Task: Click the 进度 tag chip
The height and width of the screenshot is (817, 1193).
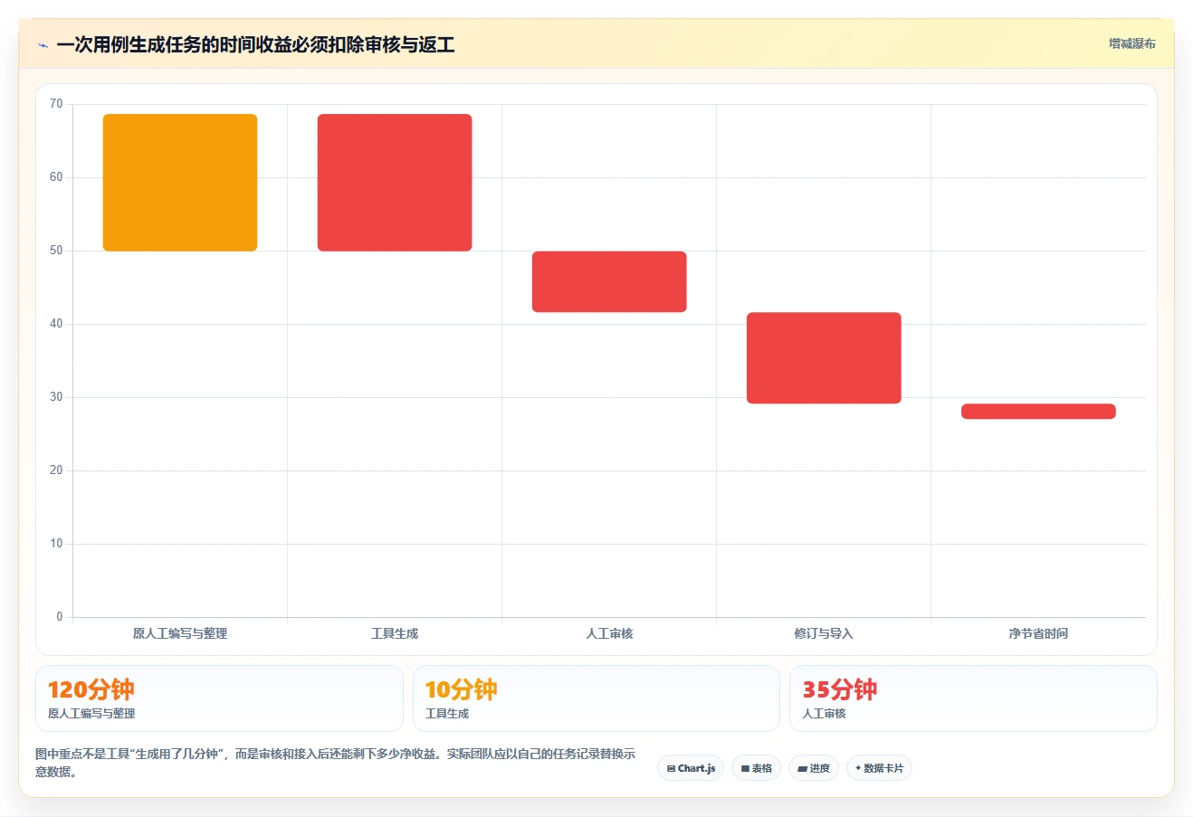Action: tap(814, 768)
